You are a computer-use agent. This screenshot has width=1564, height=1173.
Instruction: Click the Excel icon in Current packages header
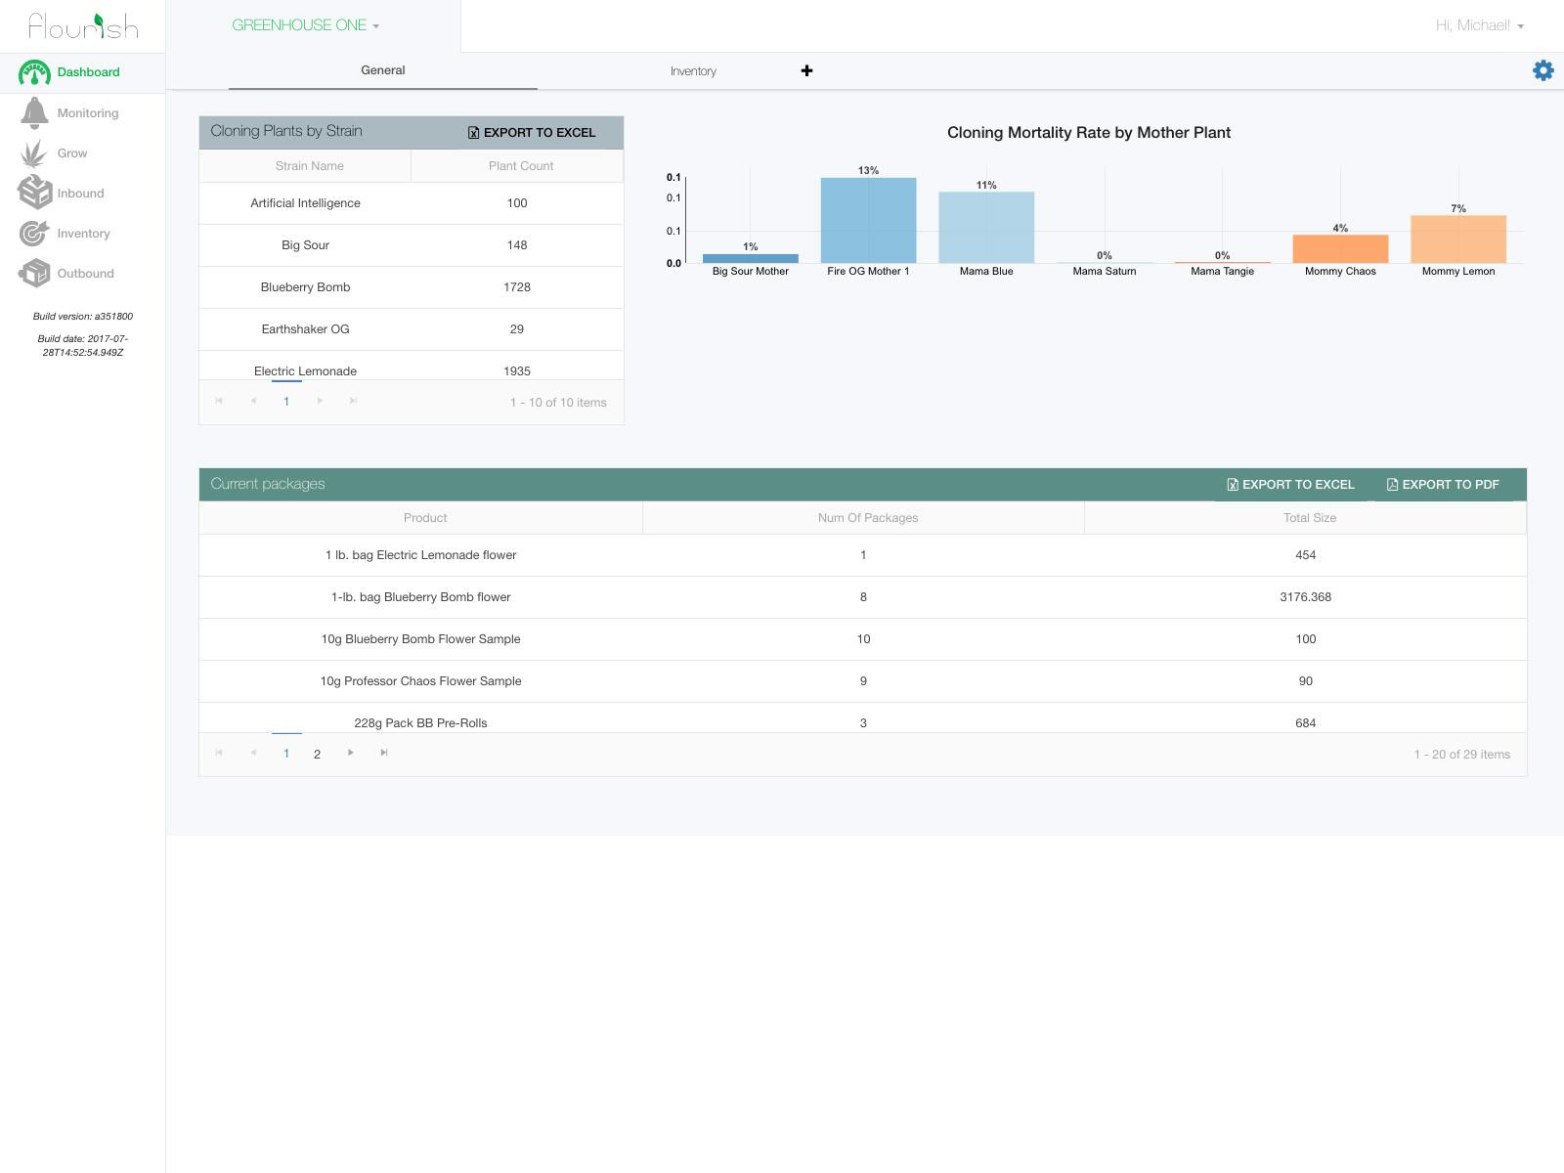(x=1232, y=484)
